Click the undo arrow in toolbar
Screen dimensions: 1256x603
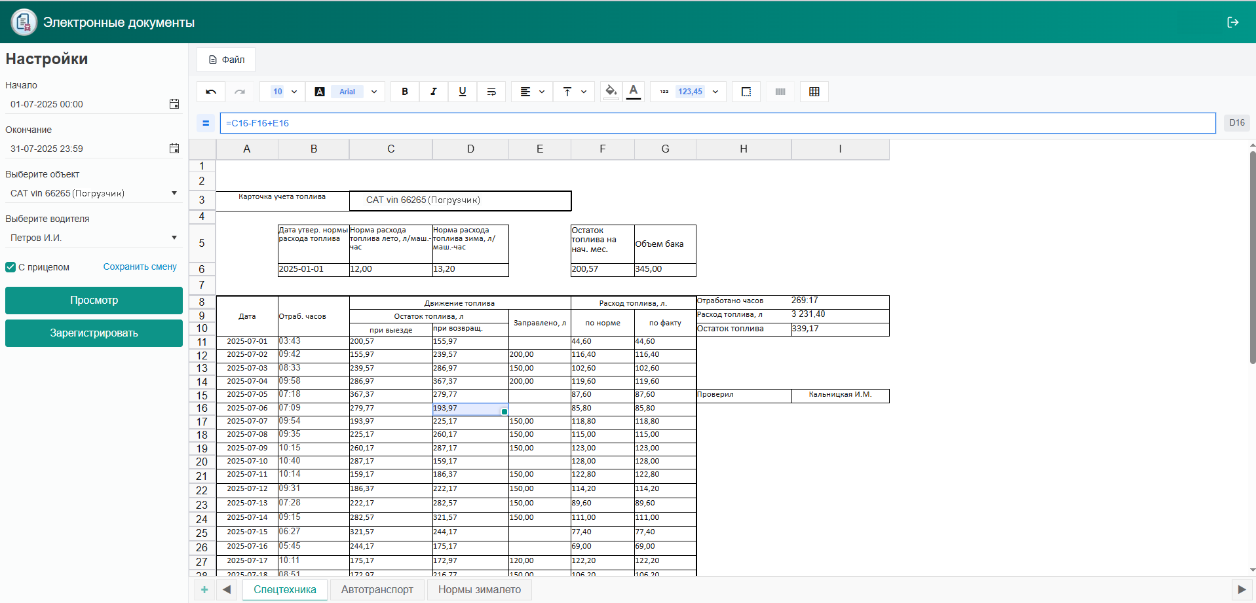[211, 92]
